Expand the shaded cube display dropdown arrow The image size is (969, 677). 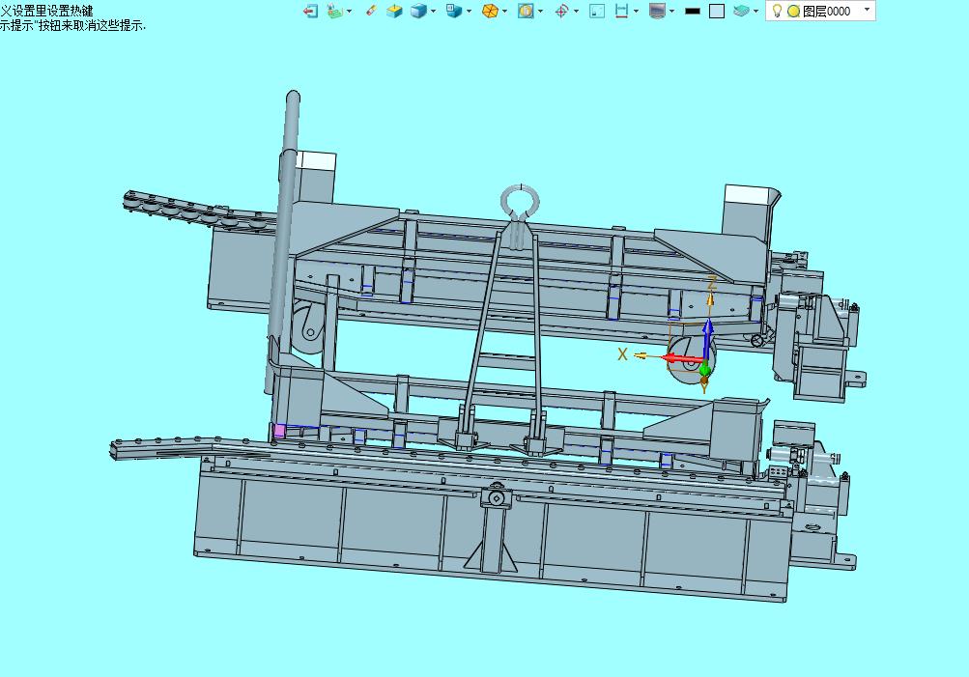click(433, 12)
